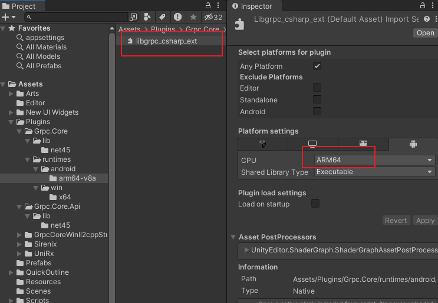438x303 pixels.
Task: Open search in window icon beside search box
Action: (134, 17)
